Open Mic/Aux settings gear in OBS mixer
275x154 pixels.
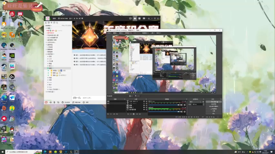[185, 105]
